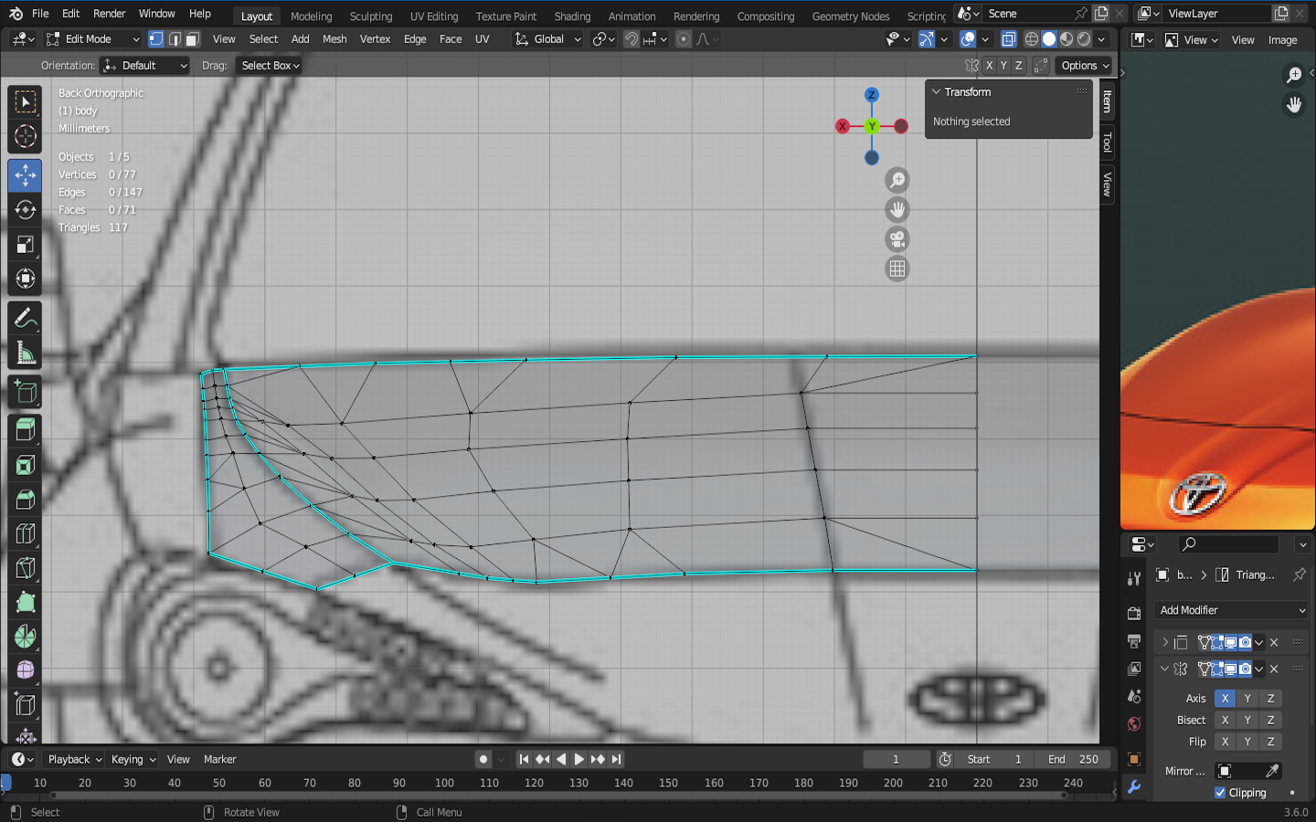This screenshot has width=1316, height=822.
Task: Open the Orientation Default dropdown
Action: [x=145, y=66]
